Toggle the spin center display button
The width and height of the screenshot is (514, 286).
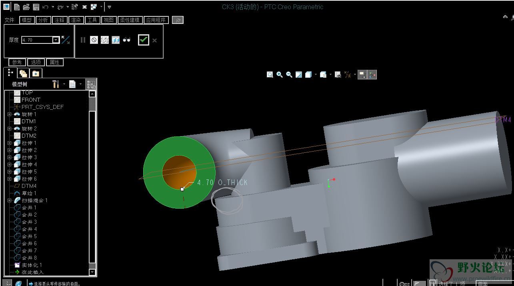(x=372, y=75)
